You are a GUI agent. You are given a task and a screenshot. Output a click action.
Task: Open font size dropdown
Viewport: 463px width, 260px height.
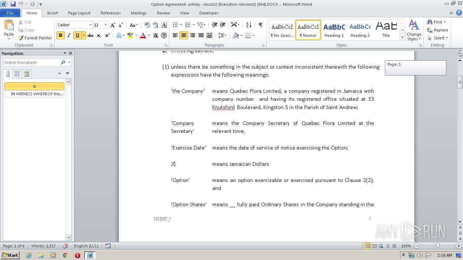(x=106, y=25)
